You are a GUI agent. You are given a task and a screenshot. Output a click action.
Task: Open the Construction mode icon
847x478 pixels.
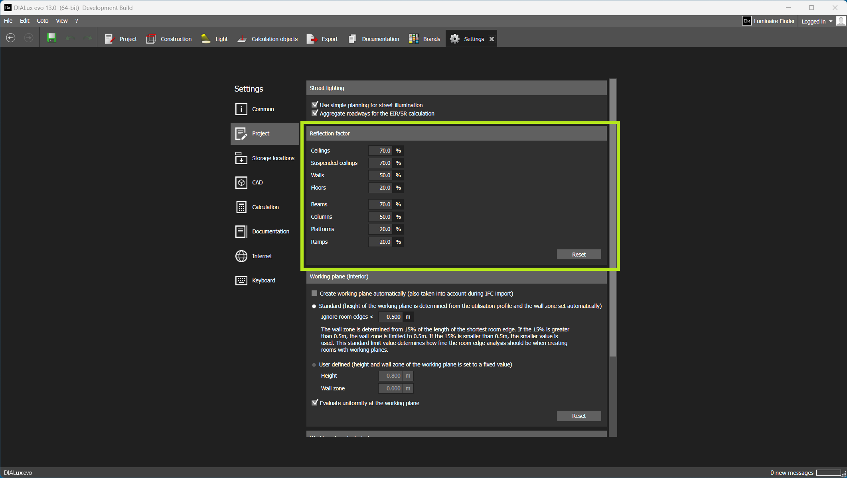coord(151,39)
